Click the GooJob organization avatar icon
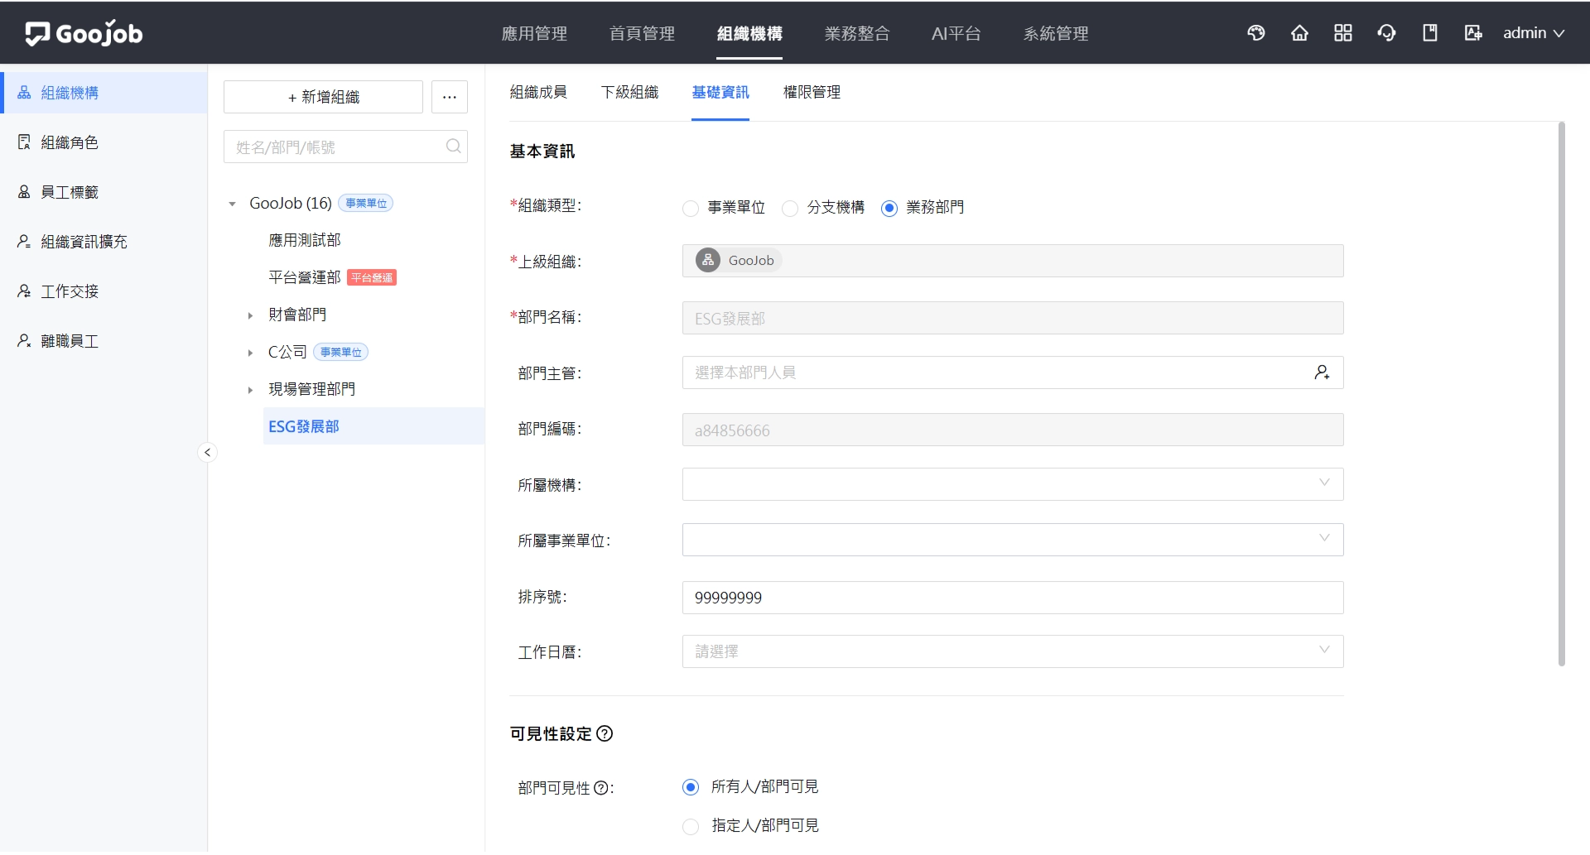 (708, 261)
